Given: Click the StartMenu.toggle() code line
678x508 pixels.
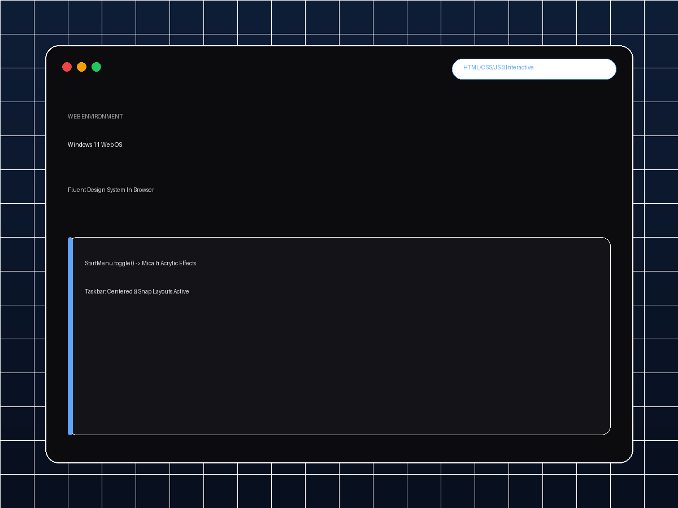Looking at the screenshot, I should [x=141, y=263].
